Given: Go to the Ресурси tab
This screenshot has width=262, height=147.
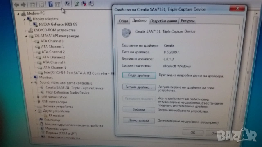Looking at the screenshot, I should tap(187, 21).
